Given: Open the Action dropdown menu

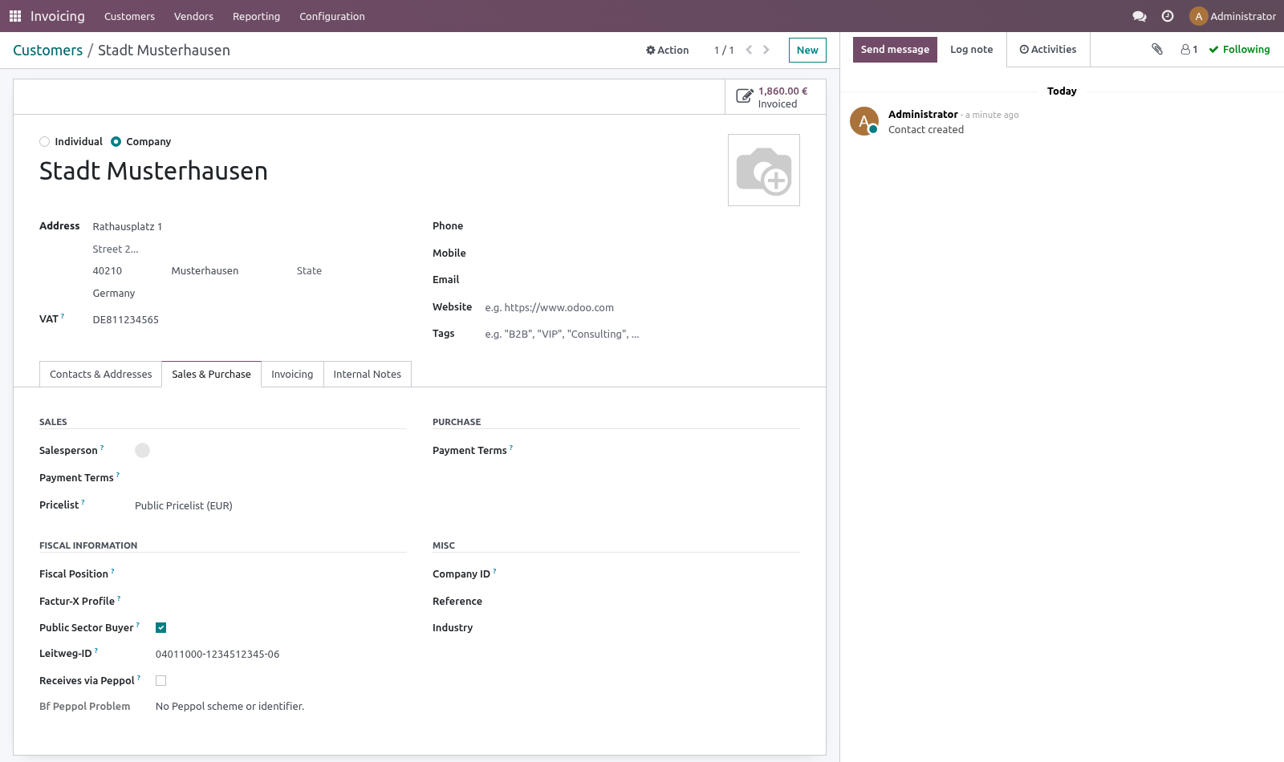Looking at the screenshot, I should point(668,50).
